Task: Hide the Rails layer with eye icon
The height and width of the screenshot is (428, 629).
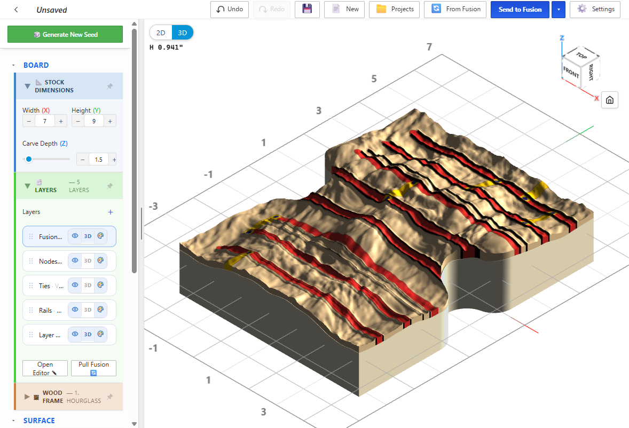Action: (x=75, y=310)
